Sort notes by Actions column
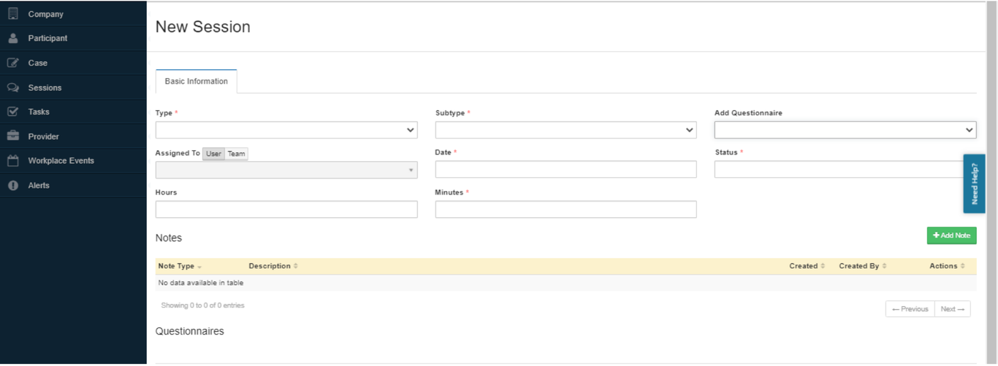The image size is (998, 366). pos(947,266)
